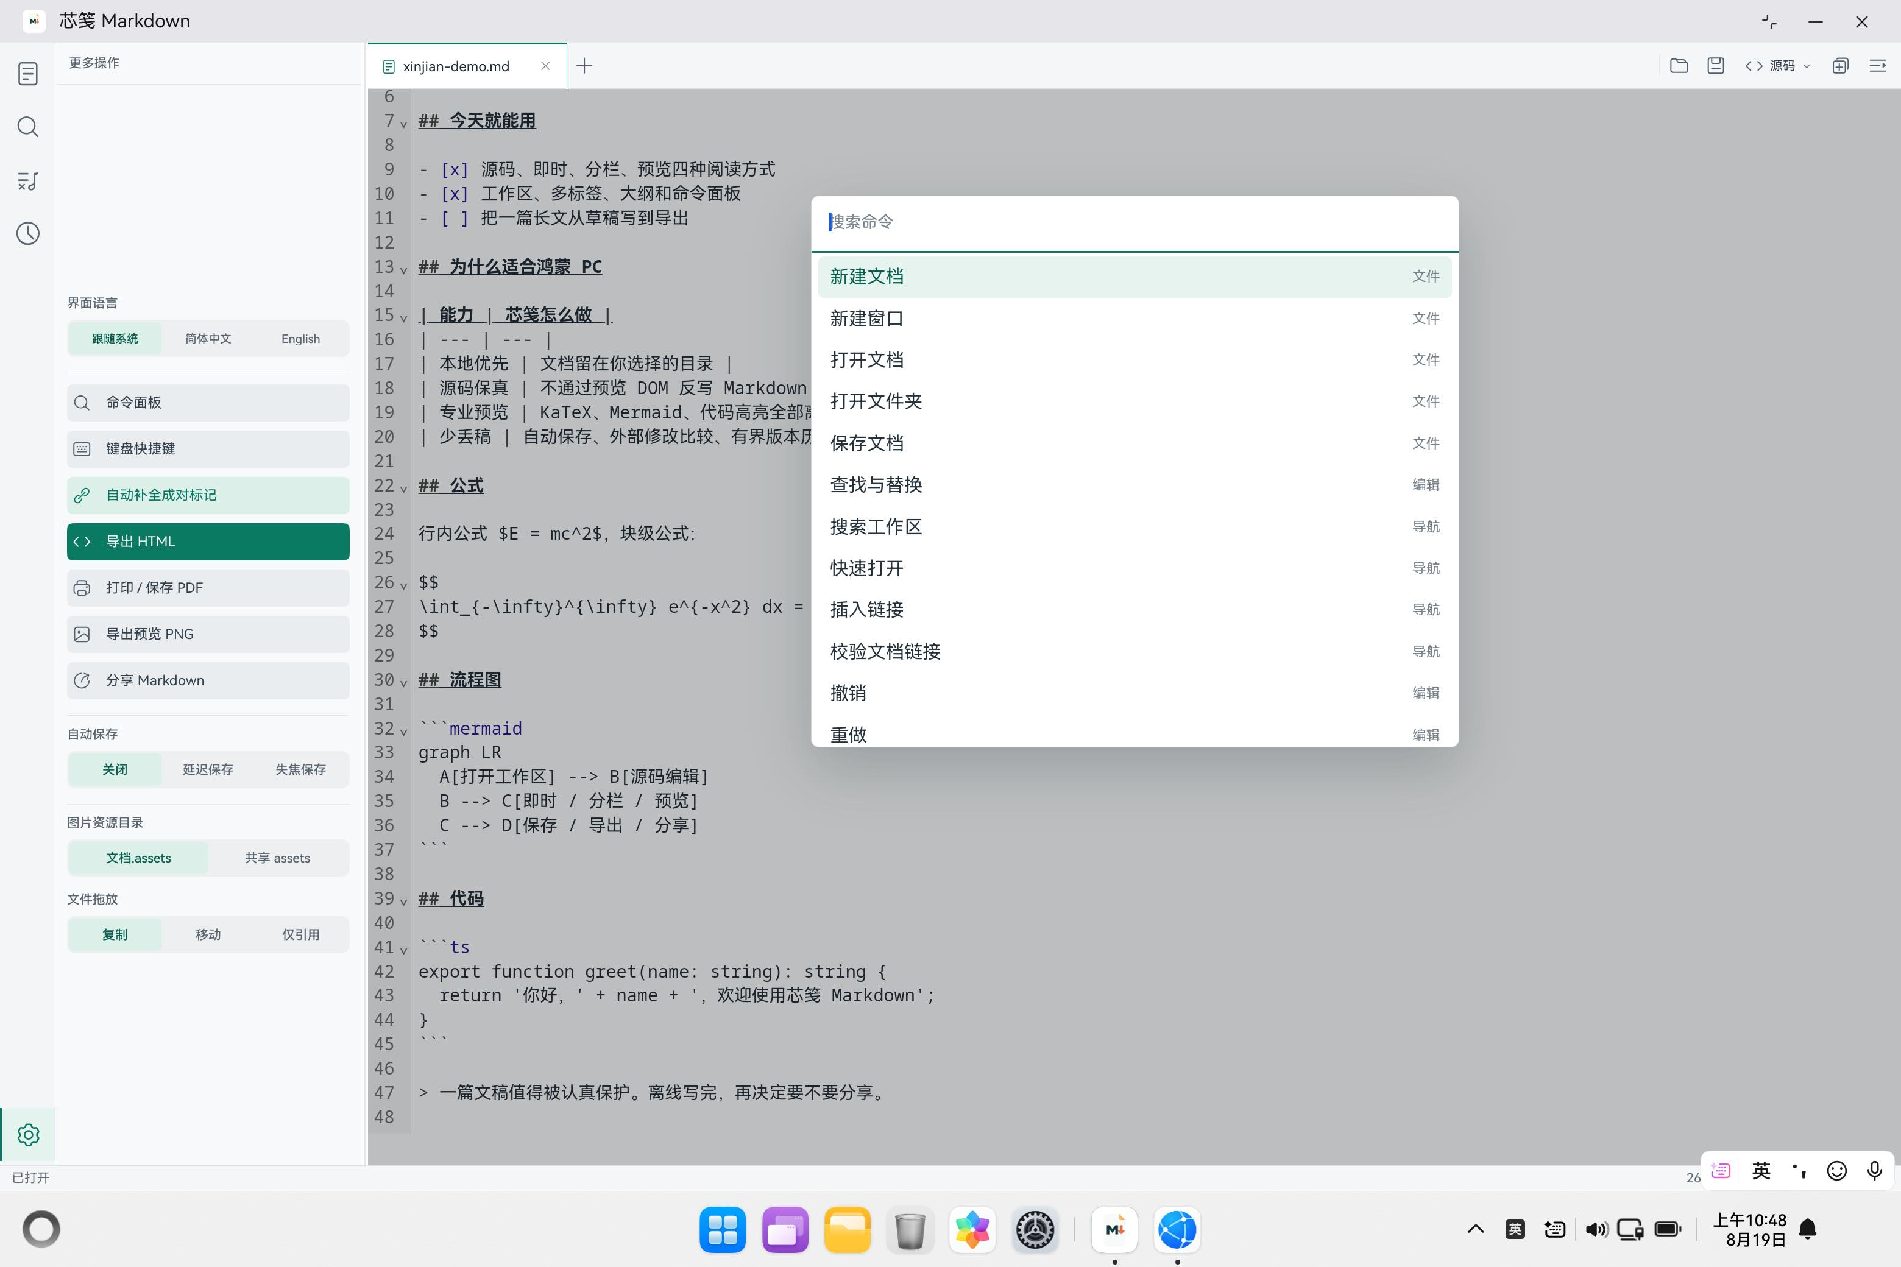The width and height of the screenshot is (1901, 1267).
Task: Close the xinjian-demo.md tab
Action: click(545, 65)
